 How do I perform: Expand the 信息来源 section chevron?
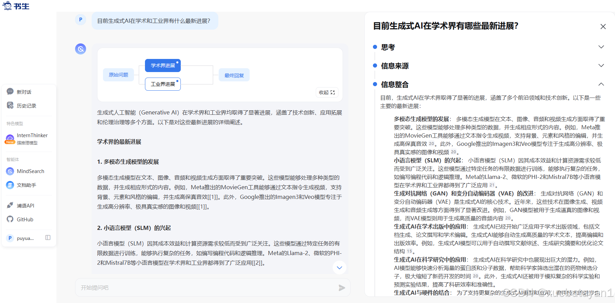tap(601, 65)
